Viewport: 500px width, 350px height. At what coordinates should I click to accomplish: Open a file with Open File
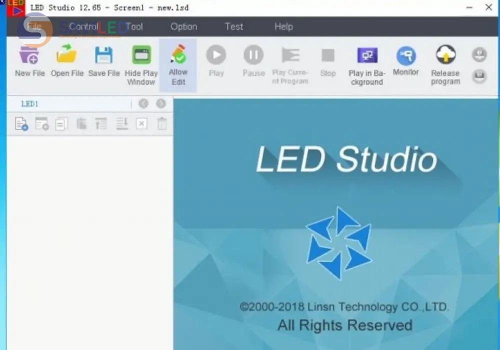66,55
